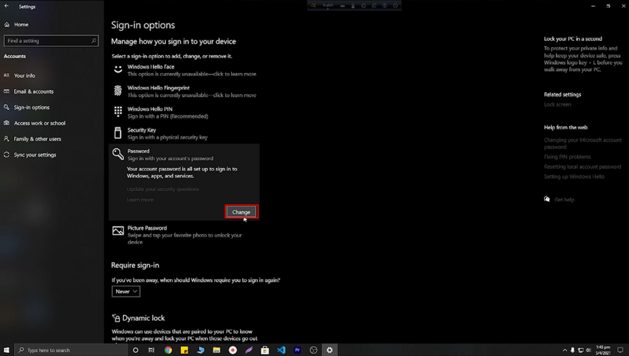Expand the Windows Hello Fingerprint option

[184, 92]
